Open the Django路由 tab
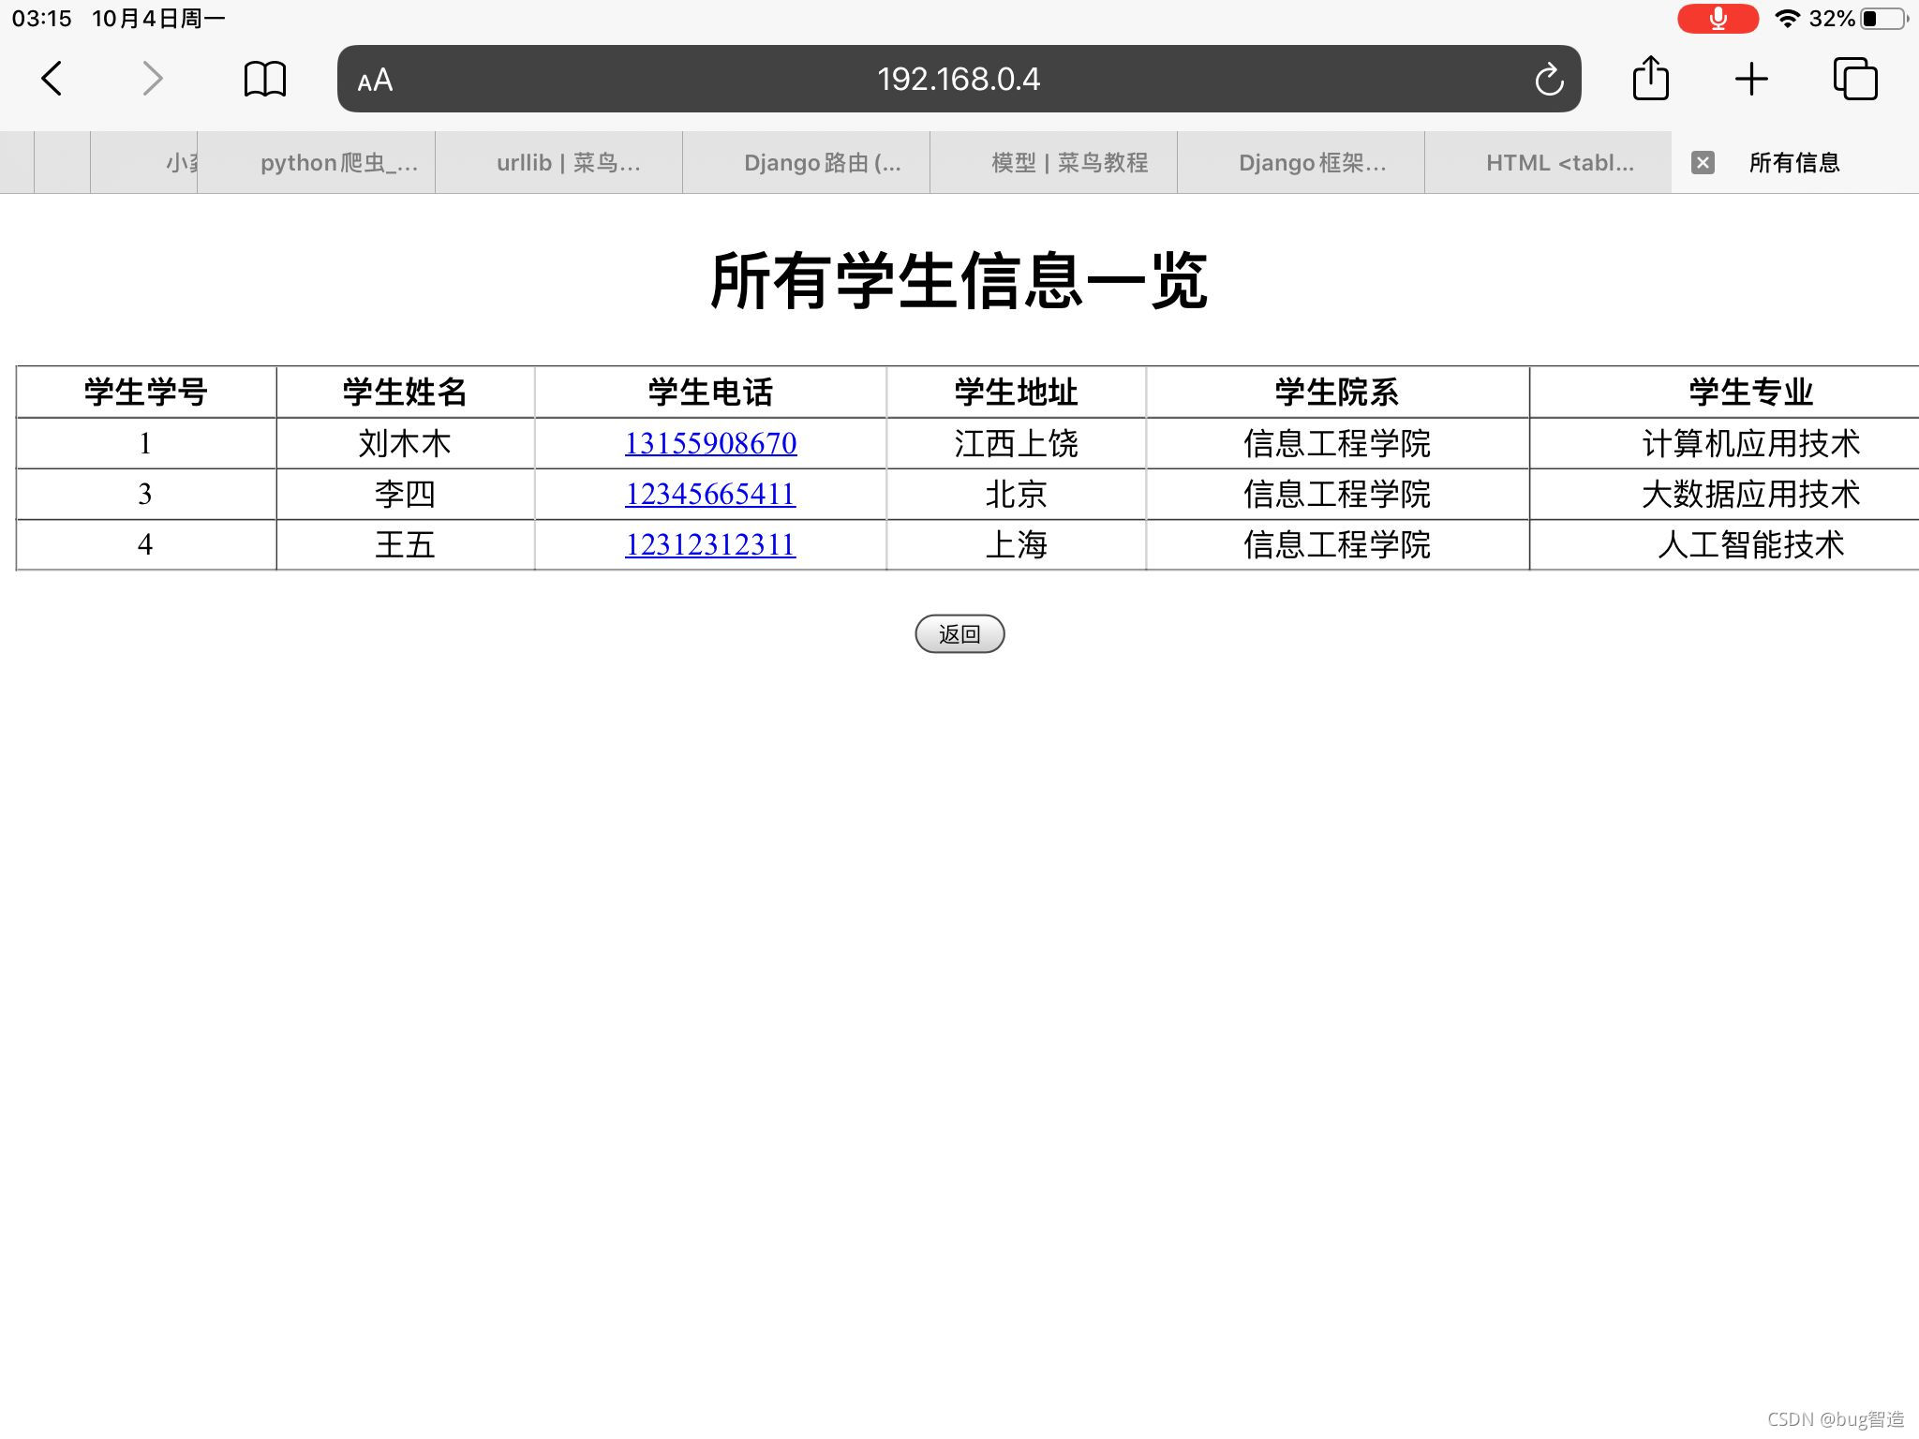The height and width of the screenshot is (1439, 1919). pyautogui.click(x=822, y=163)
